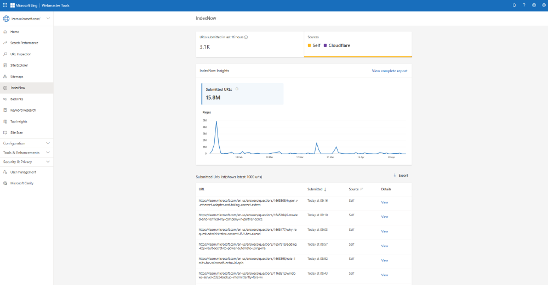Open the settings gear icon

pyautogui.click(x=543, y=5)
